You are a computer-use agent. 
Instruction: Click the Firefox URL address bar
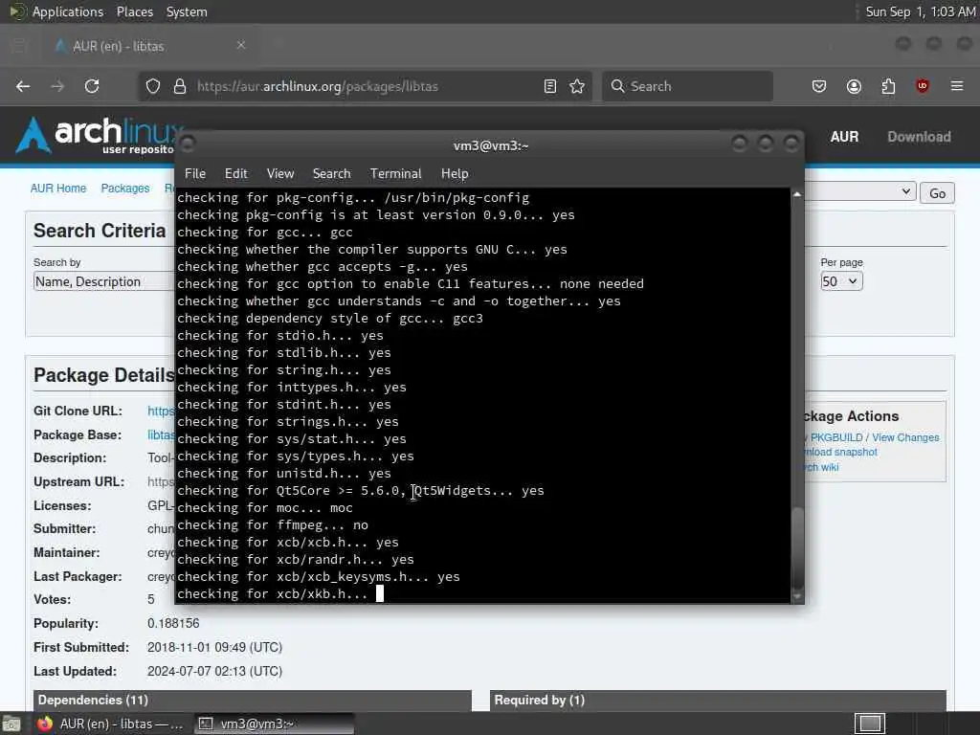[363, 86]
